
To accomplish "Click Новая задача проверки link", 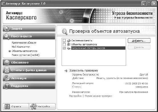I will click(98, 96).
